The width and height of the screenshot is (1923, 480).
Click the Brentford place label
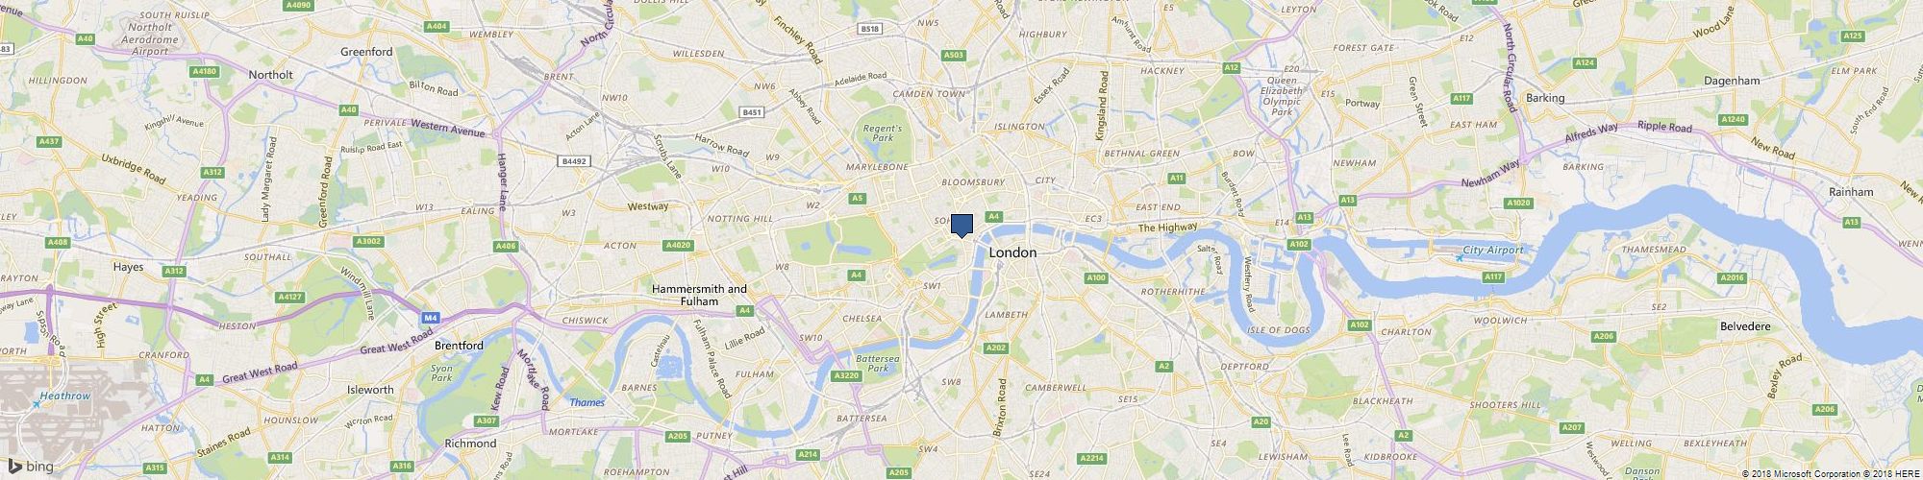(x=460, y=345)
